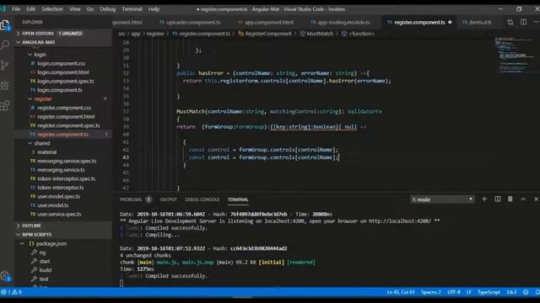Collapse the register folder
The height and width of the screenshot is (303, 540).
point(43,99)
